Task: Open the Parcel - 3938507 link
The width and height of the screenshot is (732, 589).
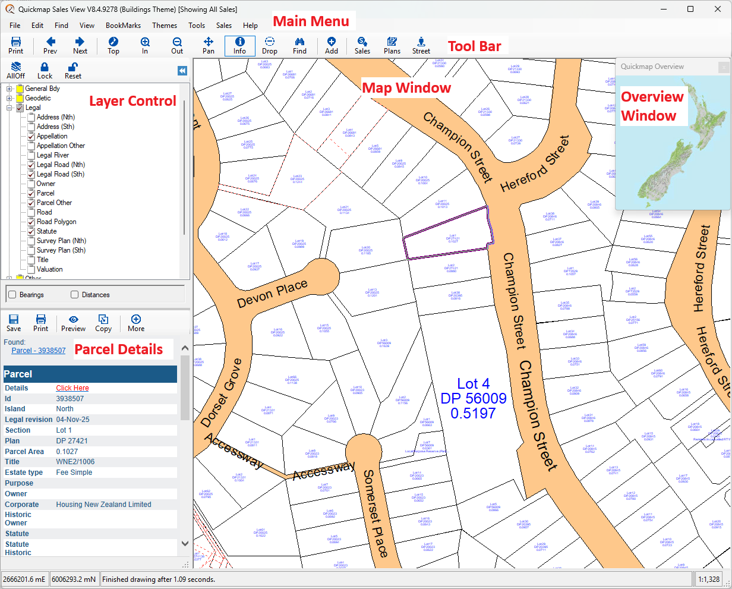Action: (39, 351)
